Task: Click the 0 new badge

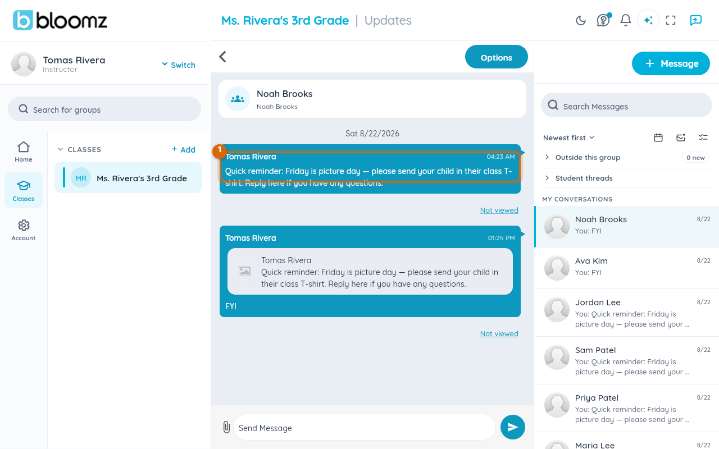Action: 695,158
